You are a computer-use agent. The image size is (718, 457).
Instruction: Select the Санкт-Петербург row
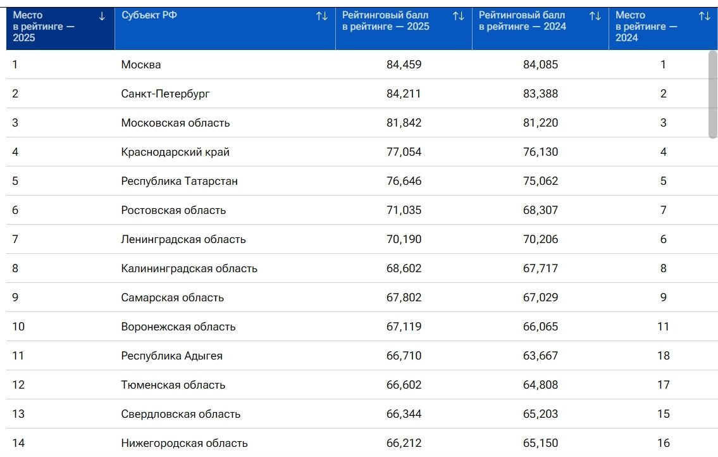coord(165,94)
